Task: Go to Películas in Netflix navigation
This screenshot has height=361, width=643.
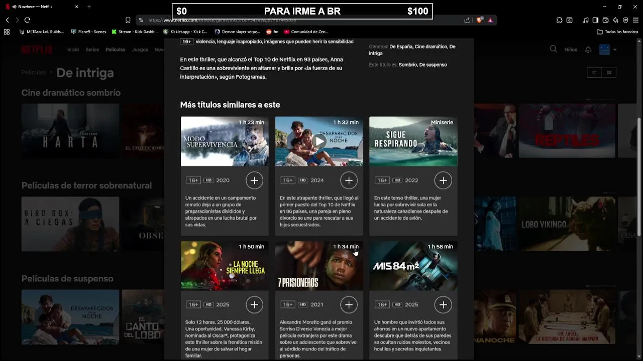Action: tap(116, 50)
